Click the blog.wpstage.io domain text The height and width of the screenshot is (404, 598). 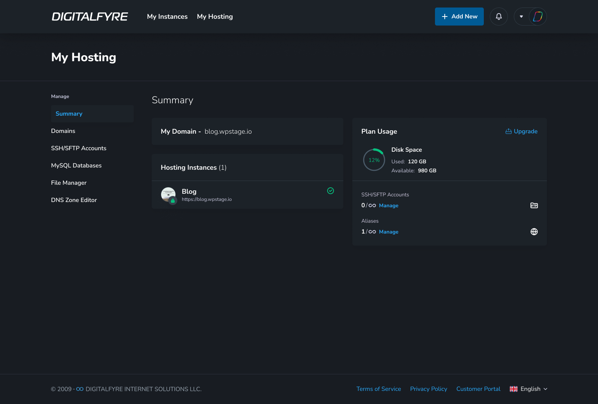[228, 131]
